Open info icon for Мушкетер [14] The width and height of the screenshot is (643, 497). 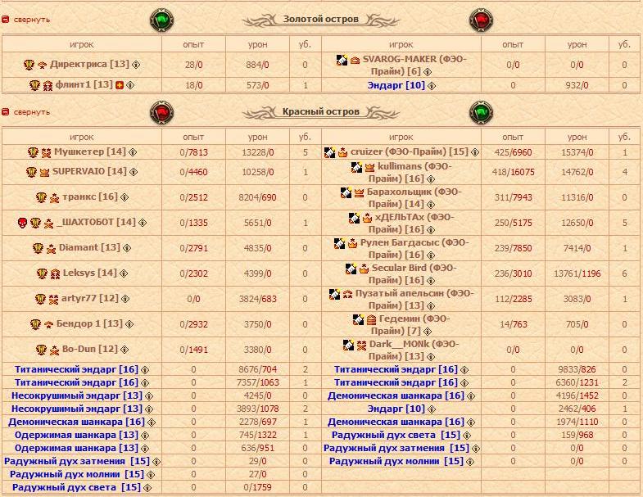(x=133, y=152)
